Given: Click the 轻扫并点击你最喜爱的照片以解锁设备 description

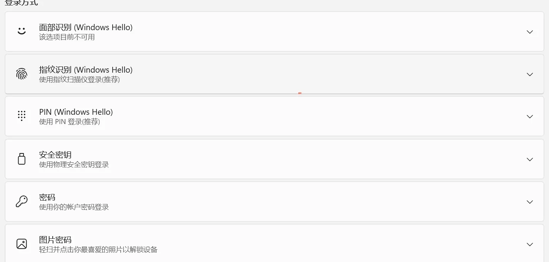Looking at the screenshot, I should click(98, 250).
